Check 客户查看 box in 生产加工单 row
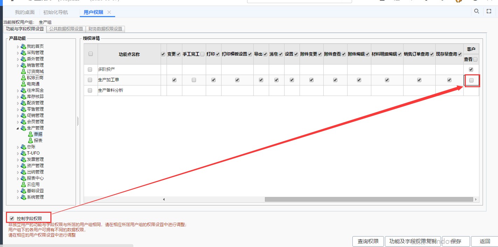Viewport: 498px width, 247px height. pyautogui.click(x=471, y=80)
